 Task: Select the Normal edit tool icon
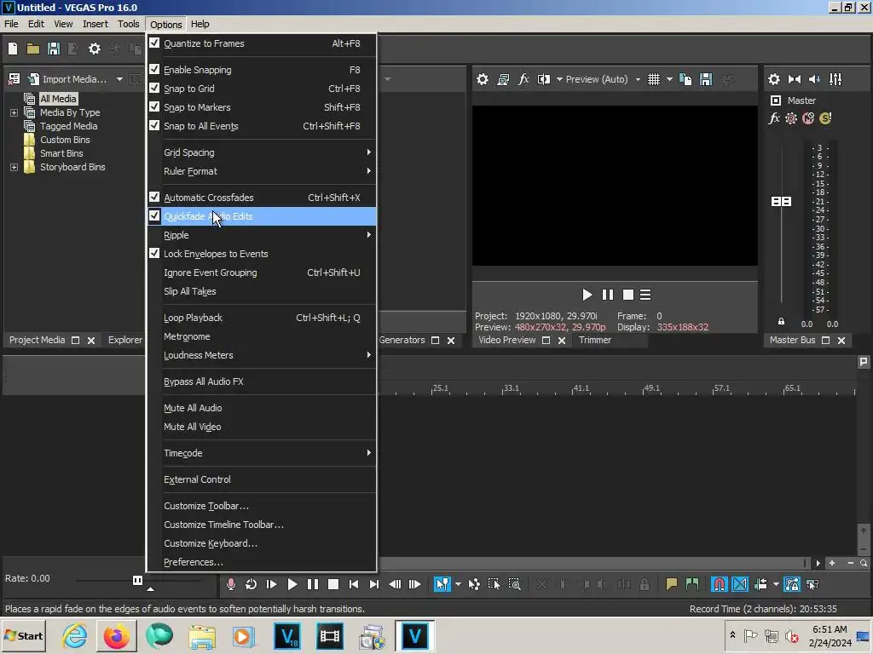click(x=442, y=584)
